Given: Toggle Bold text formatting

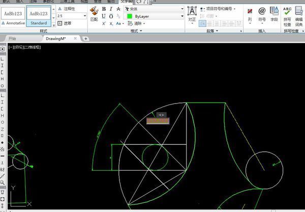Looking at the screenshot, I should [x=104, y=9].
